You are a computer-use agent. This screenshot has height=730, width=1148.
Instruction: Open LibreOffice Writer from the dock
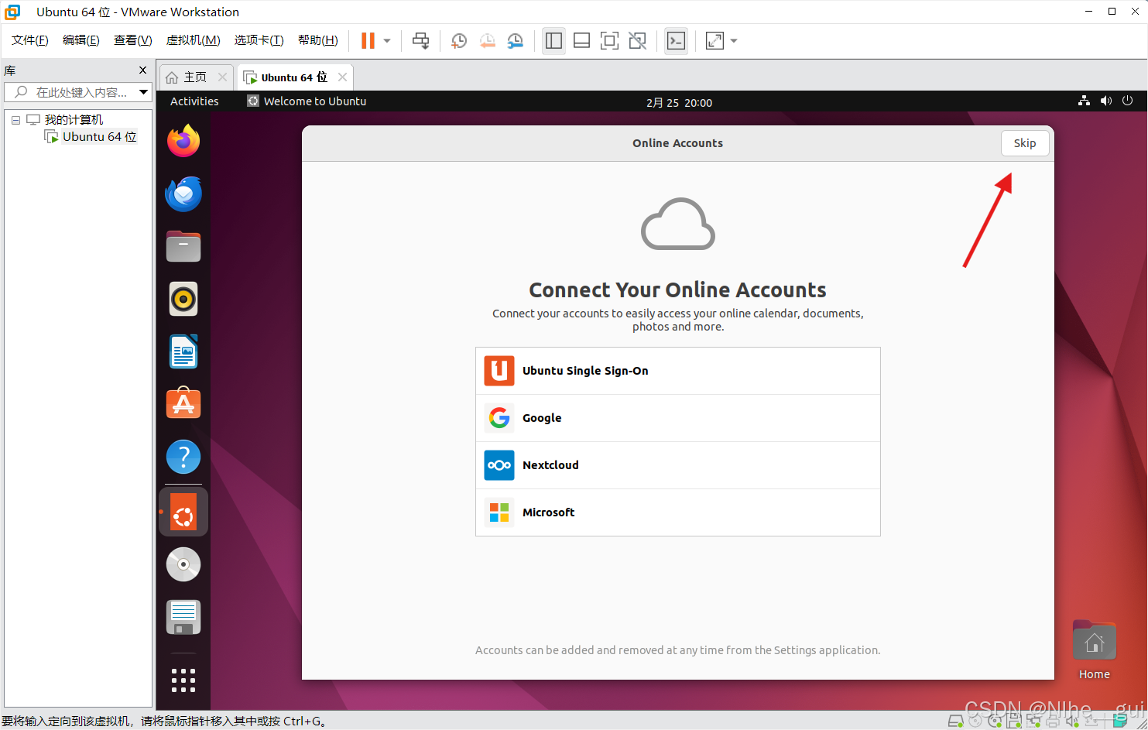[x=183, y=351]
